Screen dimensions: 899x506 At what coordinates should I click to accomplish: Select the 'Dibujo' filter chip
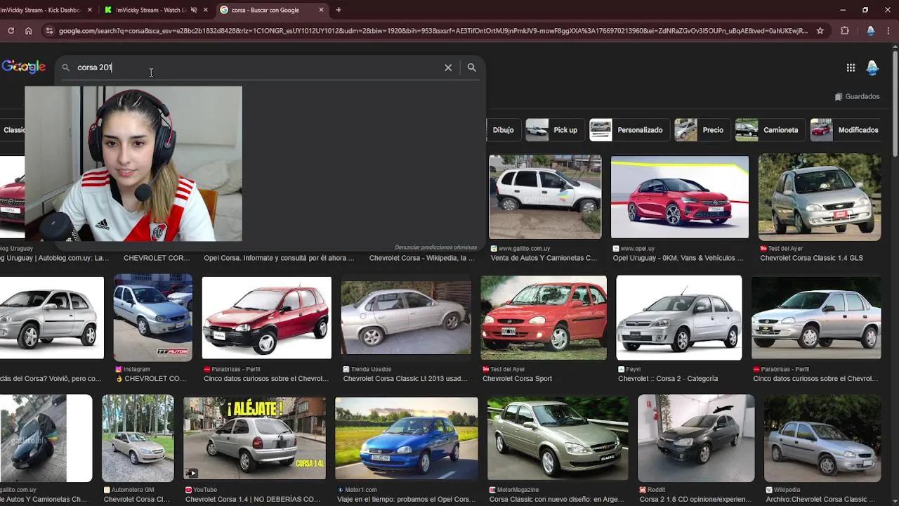pyautogui.click(x=503, y=130)
